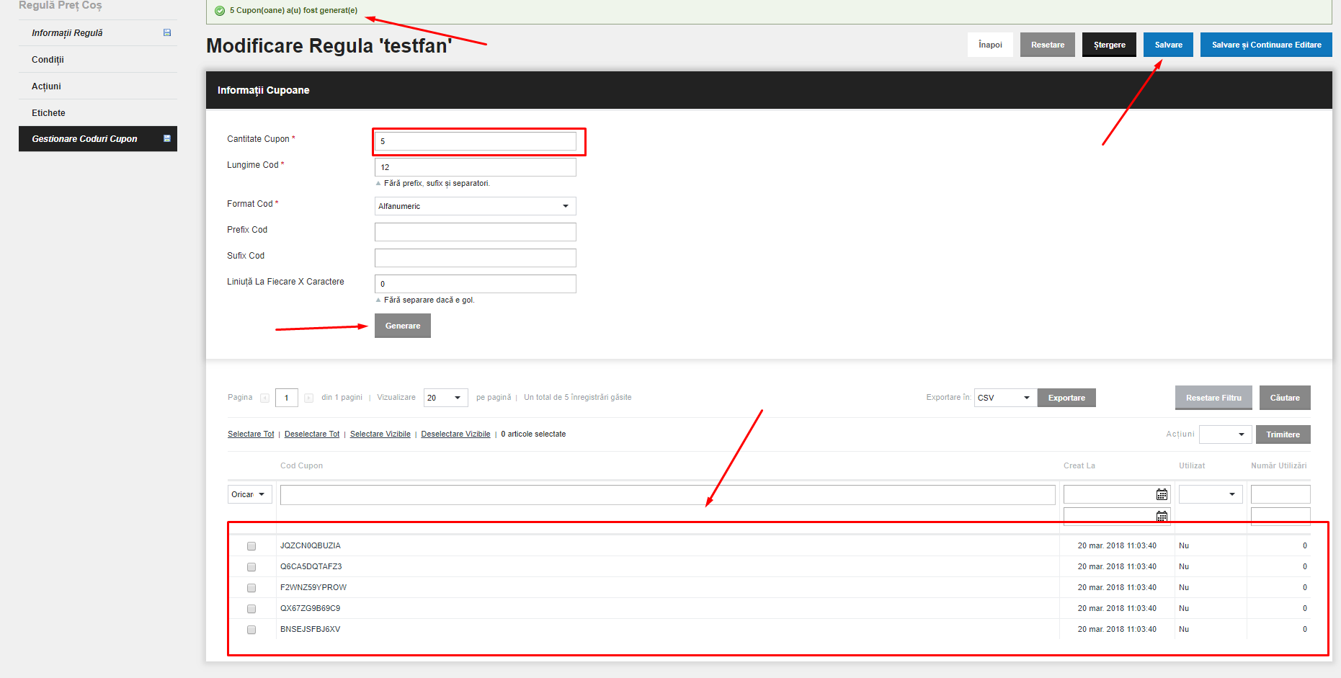Viewport: 1341px width, 678px height.
Task: Click the Deselectare Vizibile link
Action: coord(455,434)
